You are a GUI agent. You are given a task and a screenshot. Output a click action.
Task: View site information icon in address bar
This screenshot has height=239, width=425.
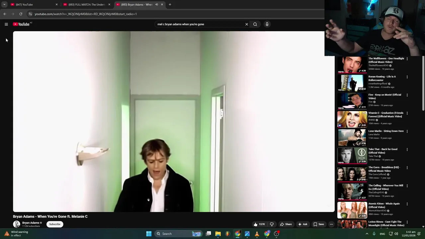(30, 14)
